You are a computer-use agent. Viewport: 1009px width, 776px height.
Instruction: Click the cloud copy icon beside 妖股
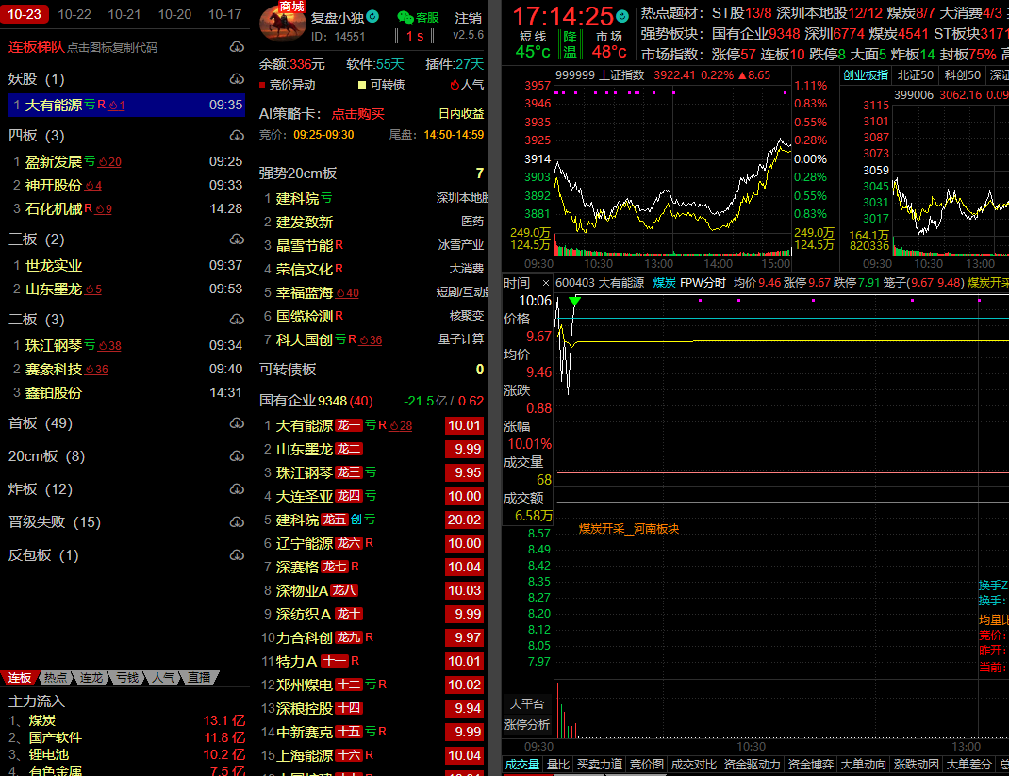coord(236,79)
